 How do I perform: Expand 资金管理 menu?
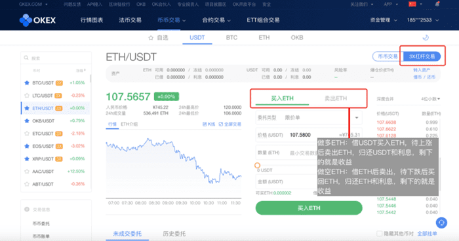pyautogui.click(x=384, y=20)
